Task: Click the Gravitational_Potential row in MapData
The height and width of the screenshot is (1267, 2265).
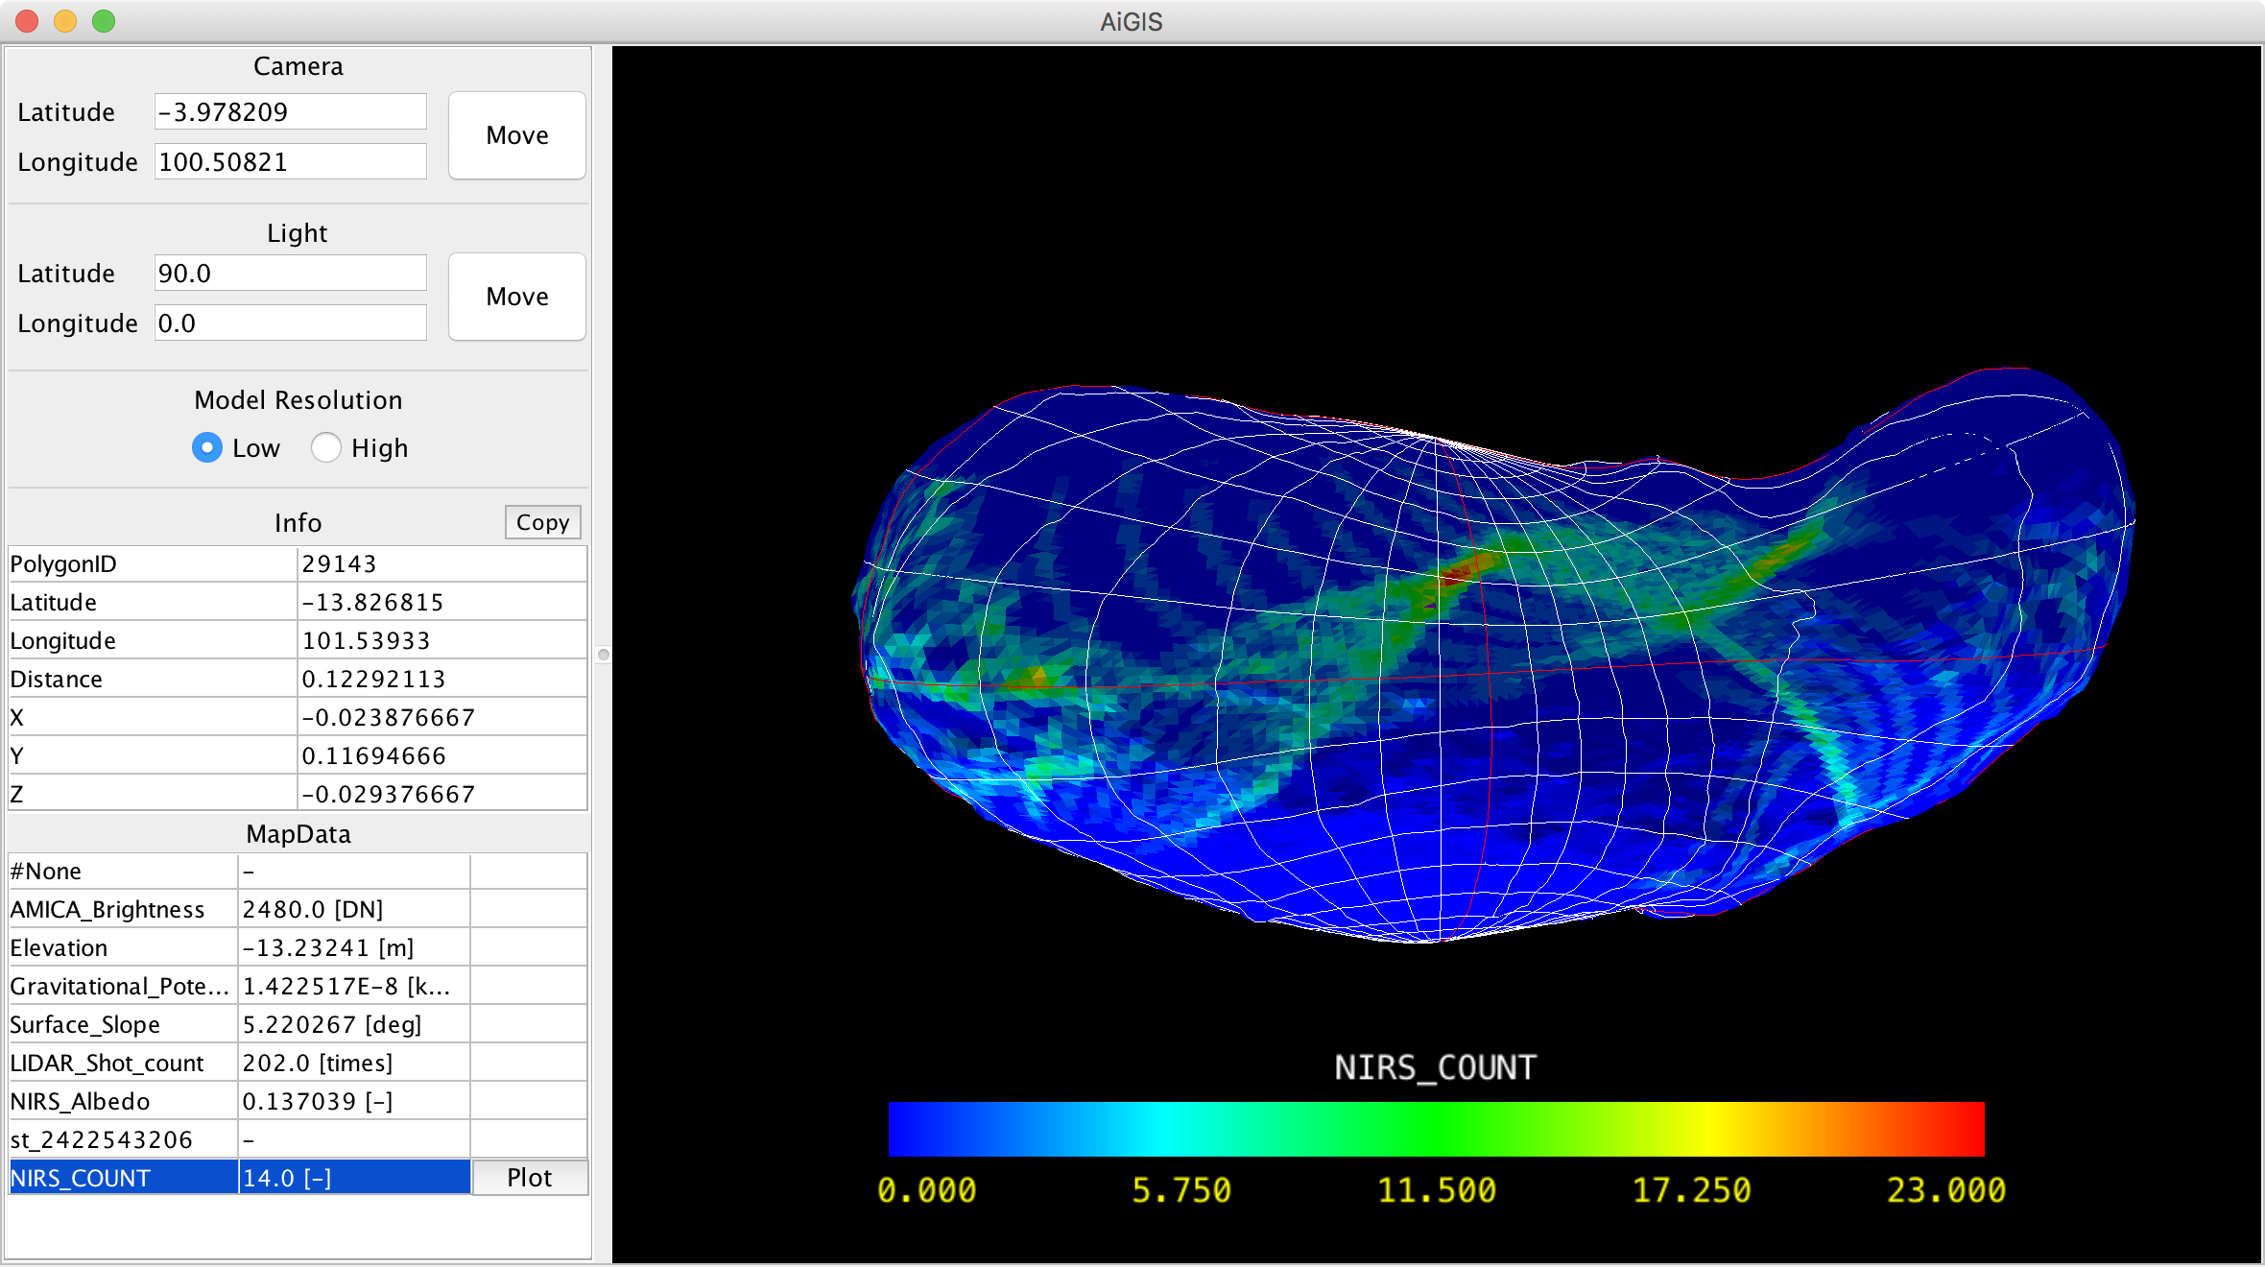Action: click(123, 987)
